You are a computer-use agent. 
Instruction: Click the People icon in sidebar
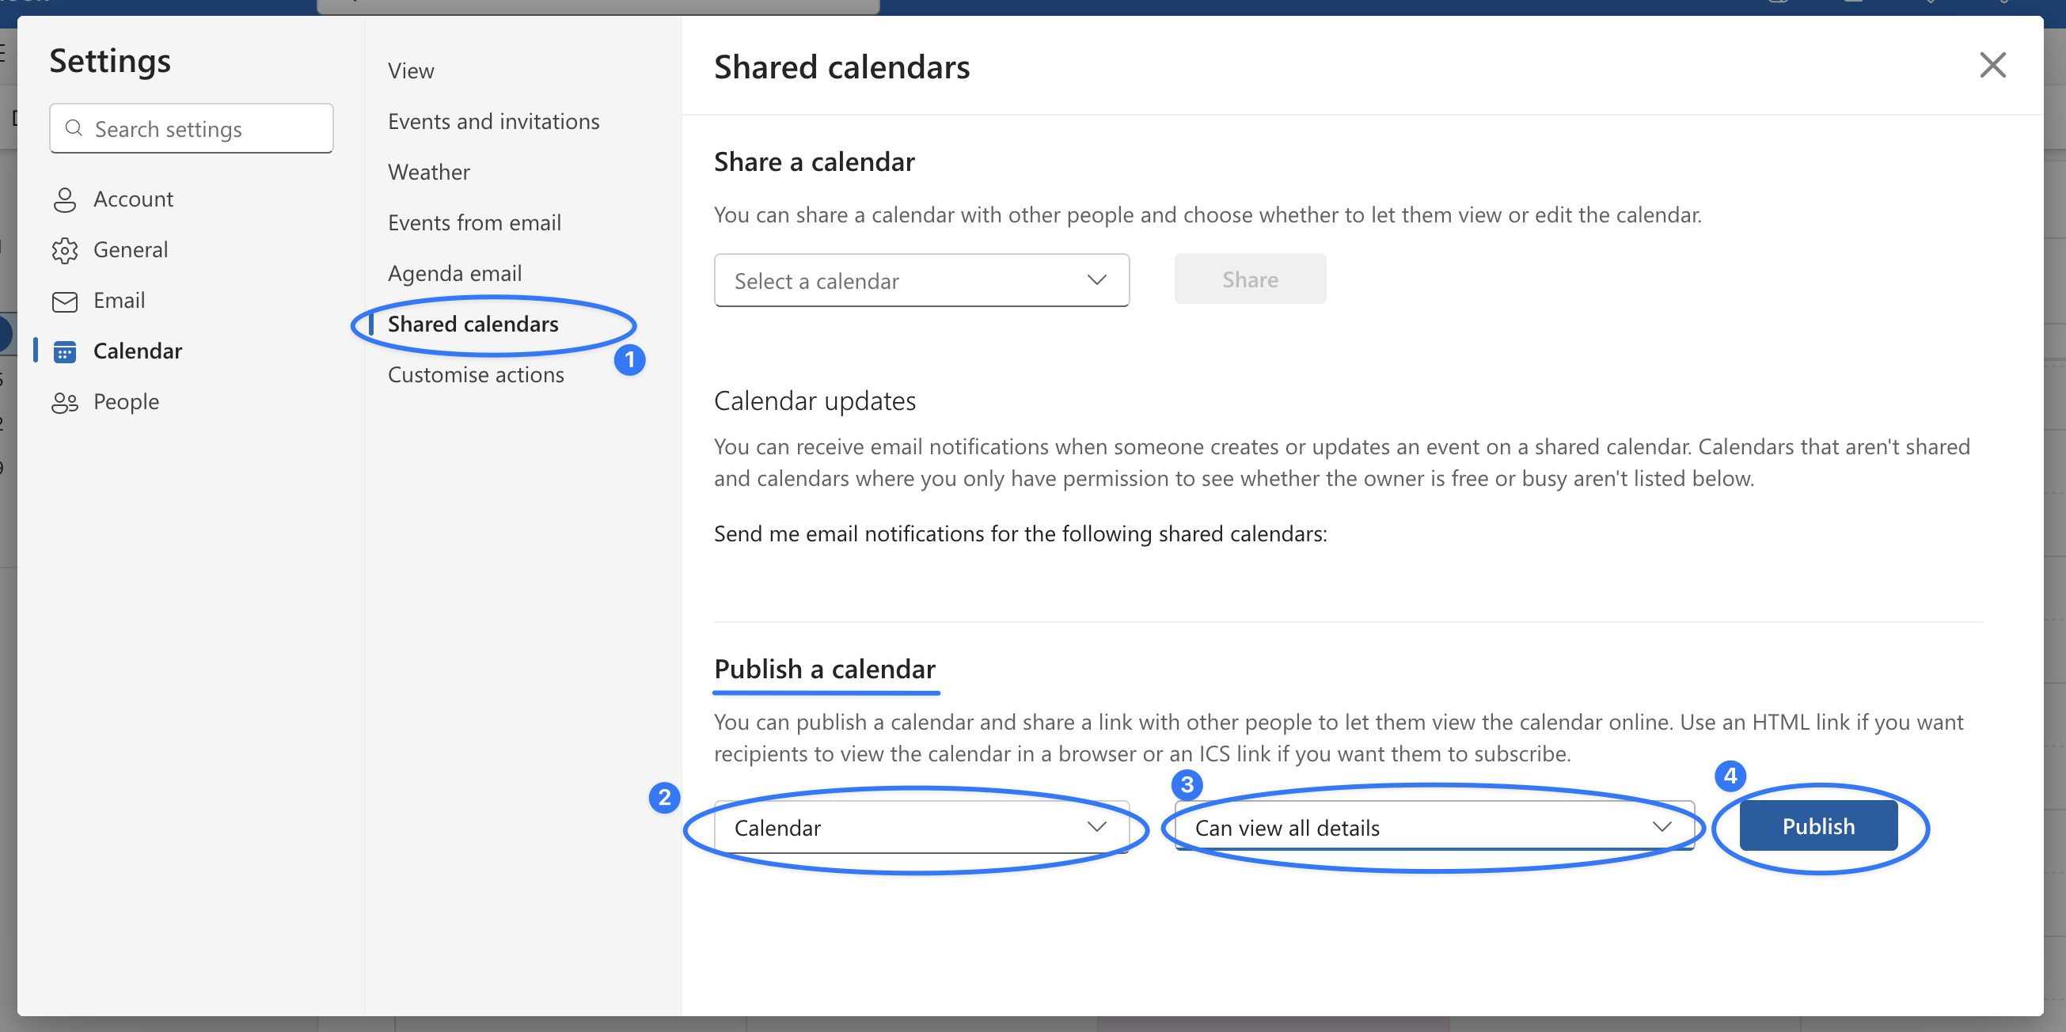pyautogui.click(x=64, y=403)
